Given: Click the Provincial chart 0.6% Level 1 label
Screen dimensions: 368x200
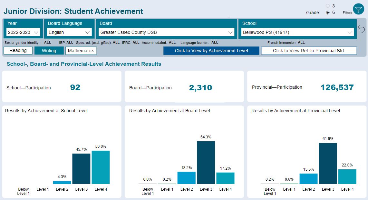Looking at the screenshot, I should (289, 179).
